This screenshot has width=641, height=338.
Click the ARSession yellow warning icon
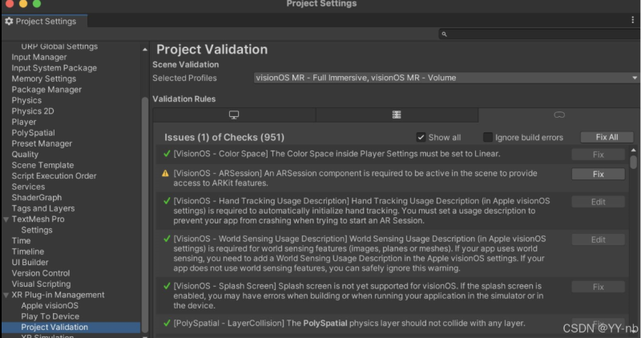coord(166,174)
